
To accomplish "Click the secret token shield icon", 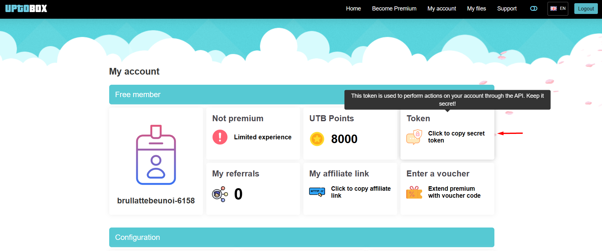I will [x=414, y=137].
